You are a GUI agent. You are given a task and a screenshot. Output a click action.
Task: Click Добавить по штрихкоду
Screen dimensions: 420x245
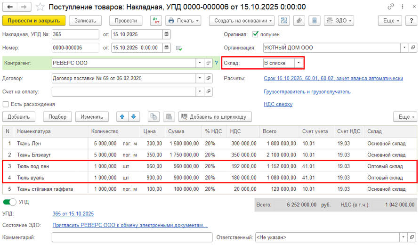point(215,116)
